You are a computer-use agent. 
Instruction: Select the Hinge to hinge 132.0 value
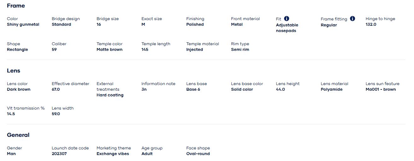pyautogui.click(x=371, y=24)
